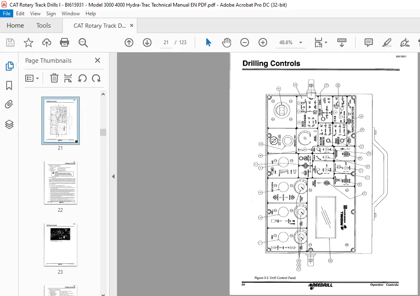Open the Attachments paperclip panel

point(9,104)
